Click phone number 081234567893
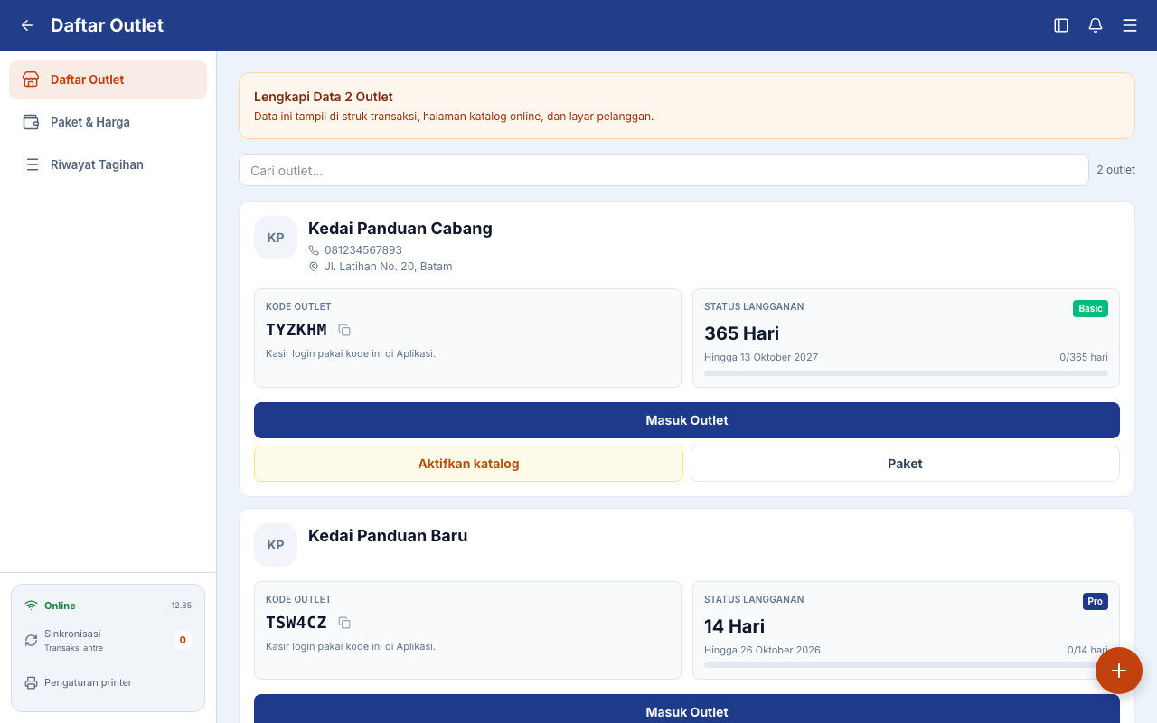 point(363,250)
